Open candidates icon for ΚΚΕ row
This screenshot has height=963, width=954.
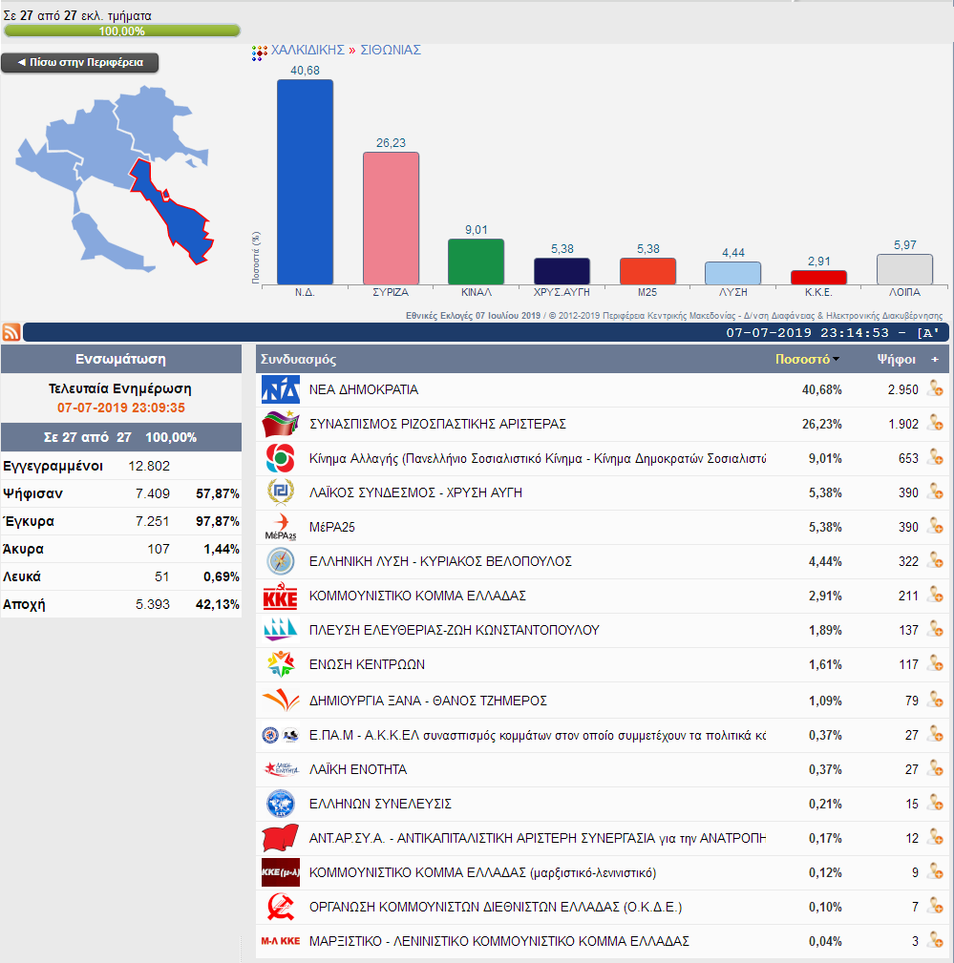(x=935, y=596)
